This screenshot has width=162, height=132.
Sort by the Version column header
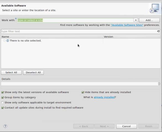coord(132,37)
